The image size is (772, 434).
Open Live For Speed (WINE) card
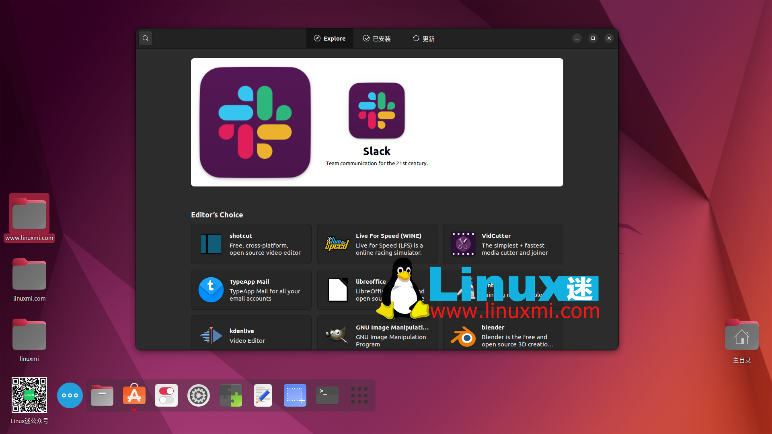377,244
